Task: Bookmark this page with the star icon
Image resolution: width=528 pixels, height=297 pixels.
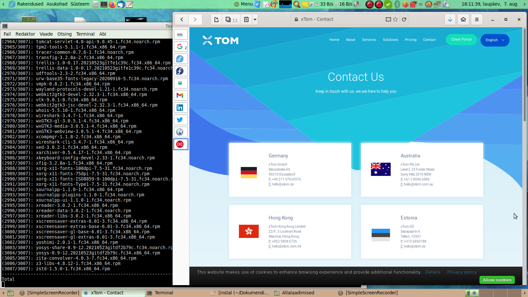Action: point(395,19)
